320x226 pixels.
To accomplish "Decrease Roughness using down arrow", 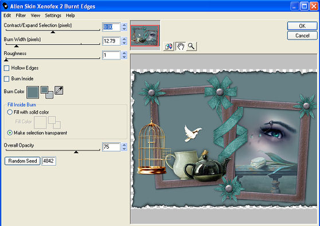I will click(124, 57).
